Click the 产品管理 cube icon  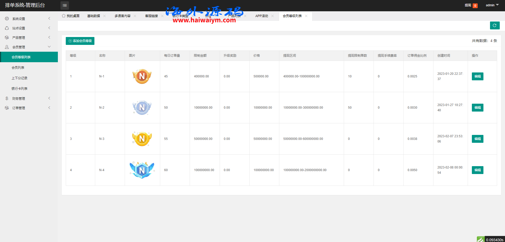7,38
